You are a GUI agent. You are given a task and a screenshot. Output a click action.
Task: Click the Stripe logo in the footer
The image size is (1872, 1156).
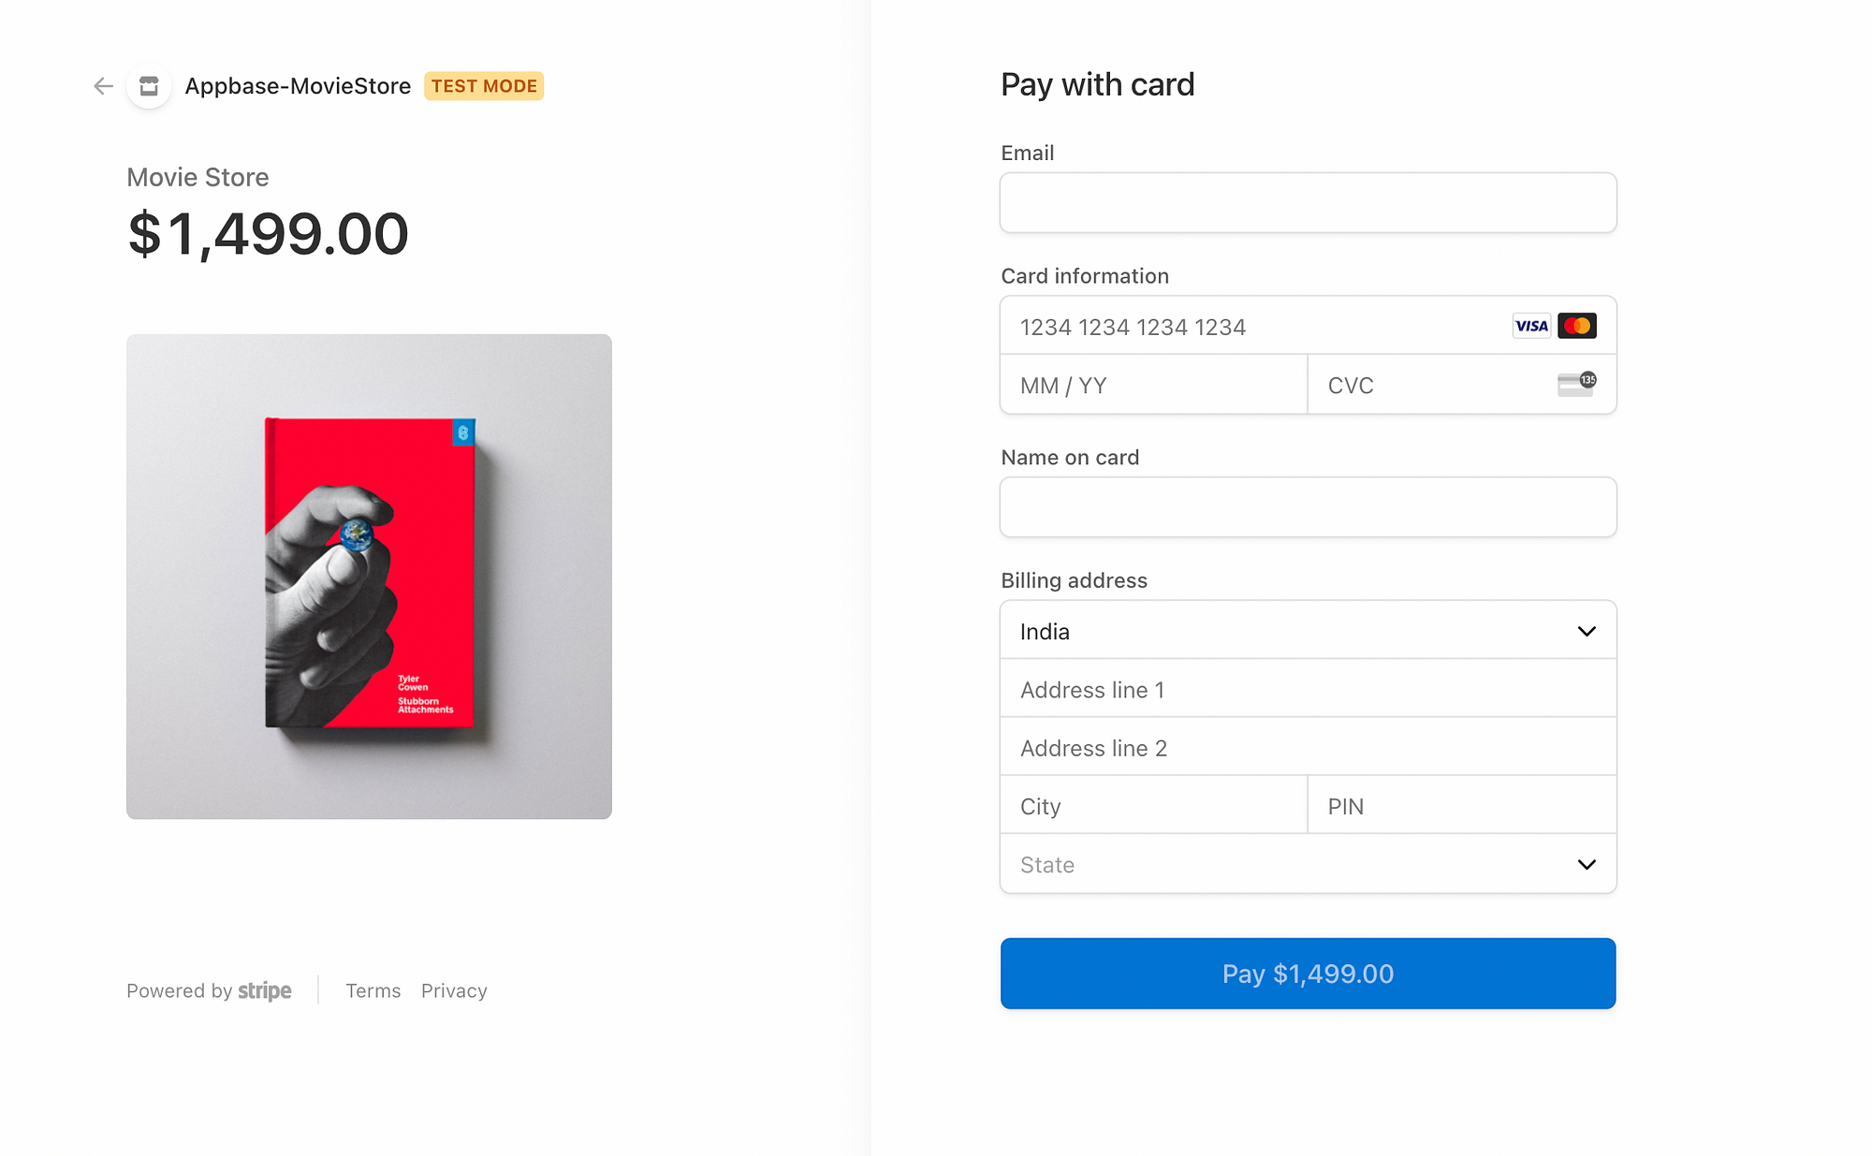coord(265,990)
